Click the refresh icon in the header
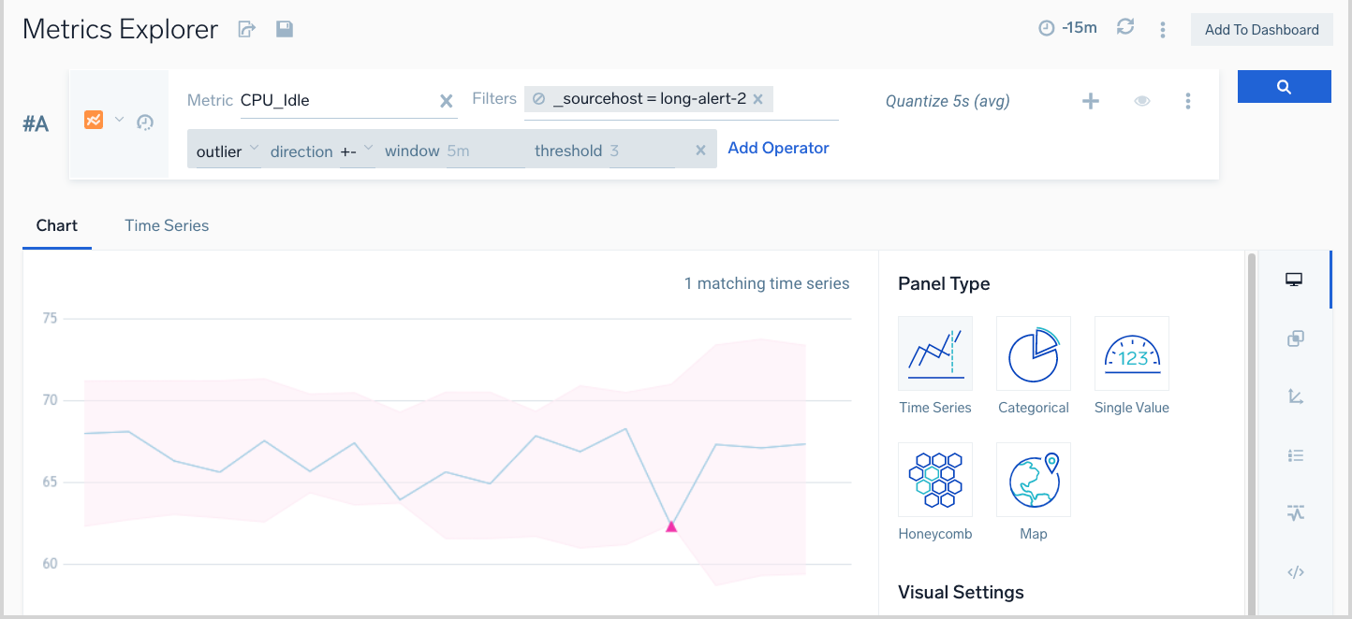The height and width of the screenshot is (619, 1352). click(x=1125, y=27)
